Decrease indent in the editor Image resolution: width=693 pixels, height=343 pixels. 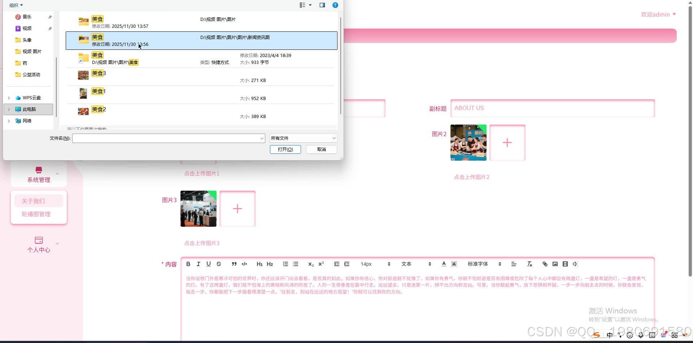click(336, 264)
